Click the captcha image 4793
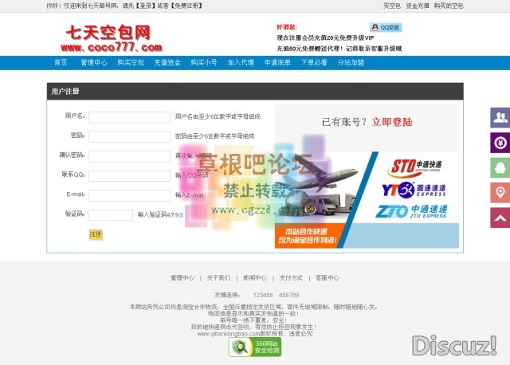 click(x=175, y=214)
